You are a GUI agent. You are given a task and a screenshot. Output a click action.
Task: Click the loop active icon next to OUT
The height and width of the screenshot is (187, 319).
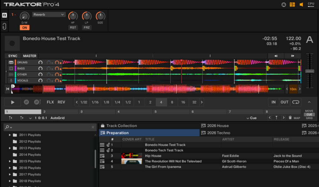coord(296,102)
